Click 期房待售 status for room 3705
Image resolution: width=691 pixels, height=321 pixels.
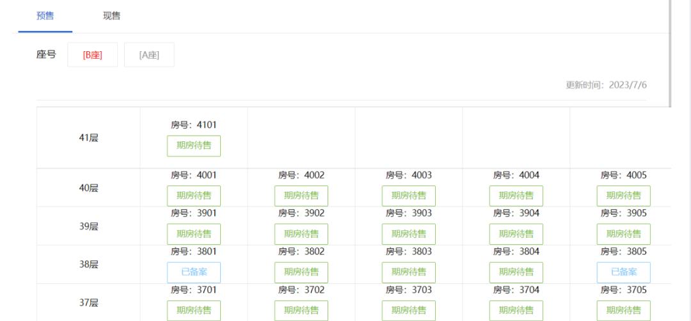624,310
